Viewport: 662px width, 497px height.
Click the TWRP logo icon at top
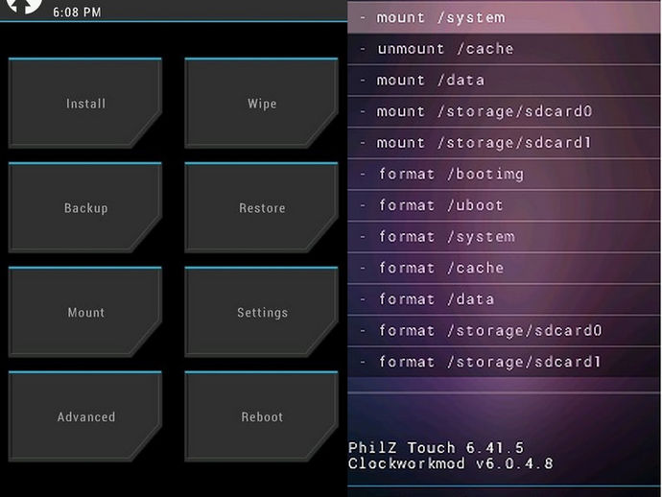coord(24,6)
